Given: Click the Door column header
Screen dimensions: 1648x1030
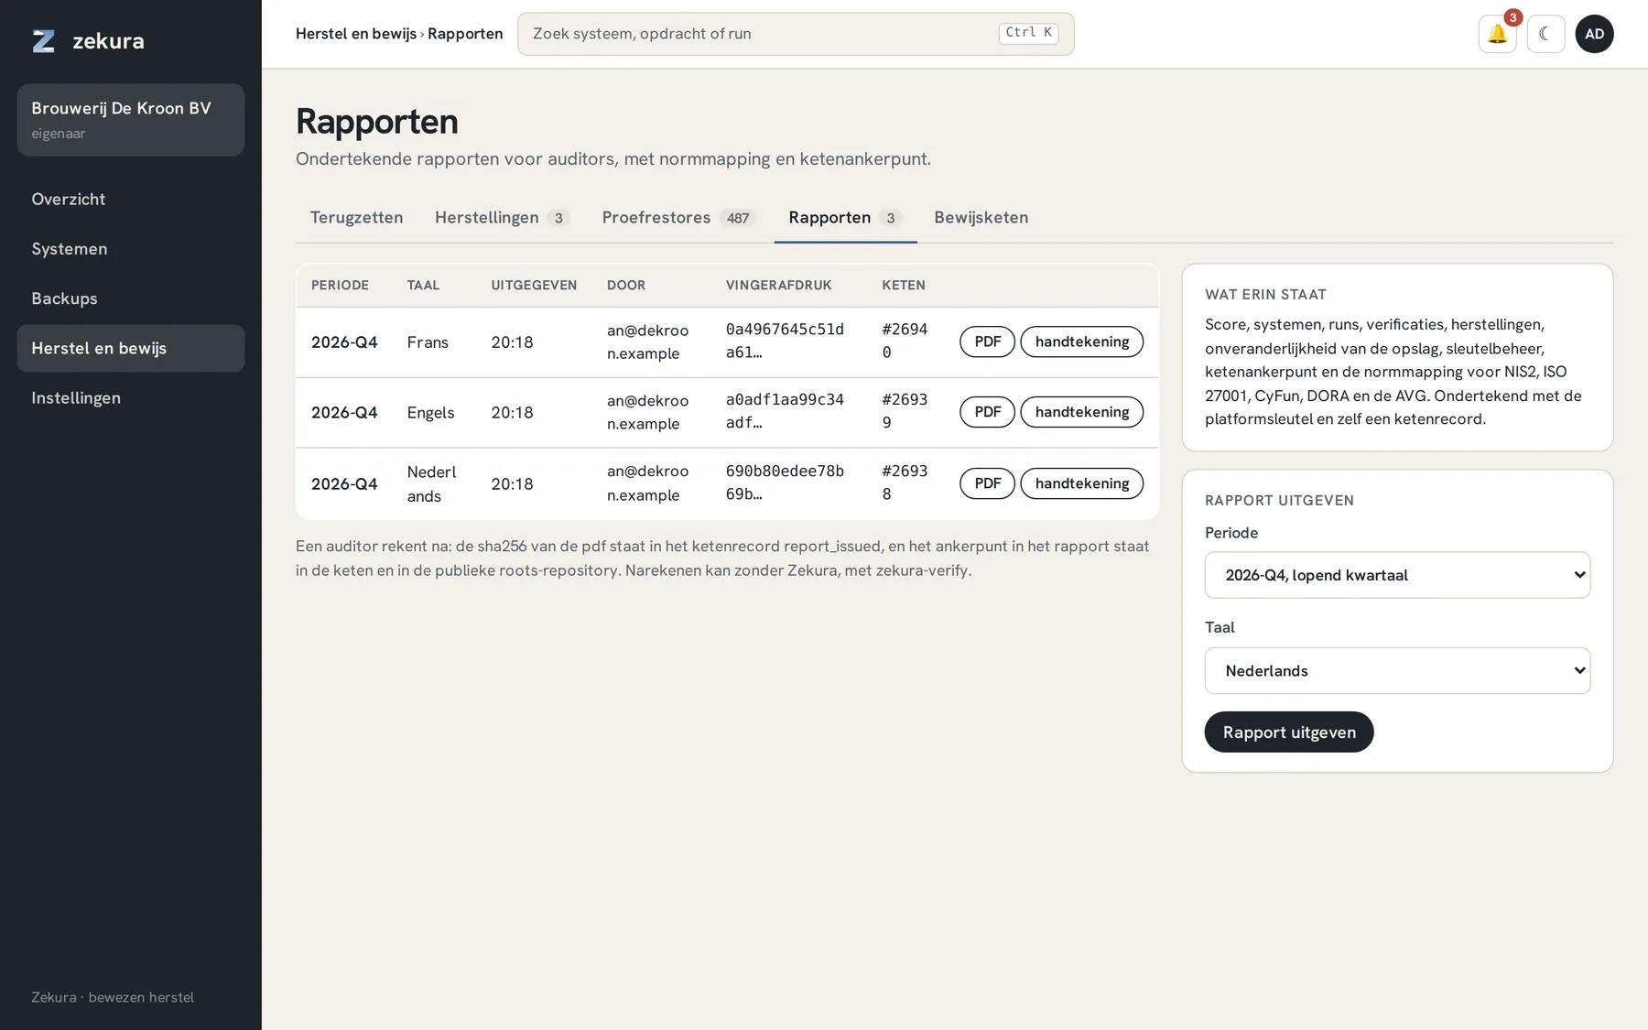Looking at the screenshot, I should click(x=626, y=286).
